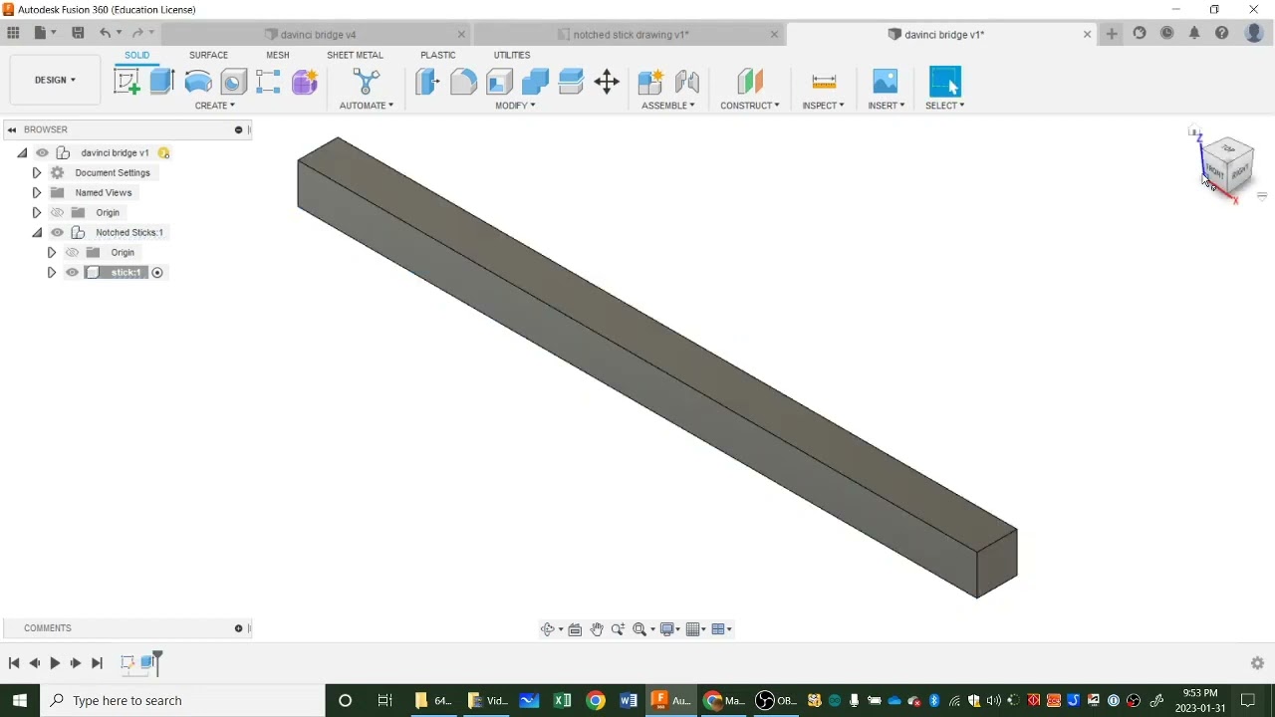This screenshot has width=1275, height=717.
Task: Switch to the MESH tab
Action: (x=278, y=55)
